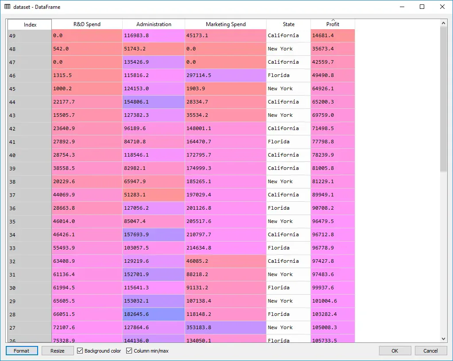Select the Profit cell 64926.1
Image resolution: width=453 pixels, height=361 pixels.
point(333,88)
